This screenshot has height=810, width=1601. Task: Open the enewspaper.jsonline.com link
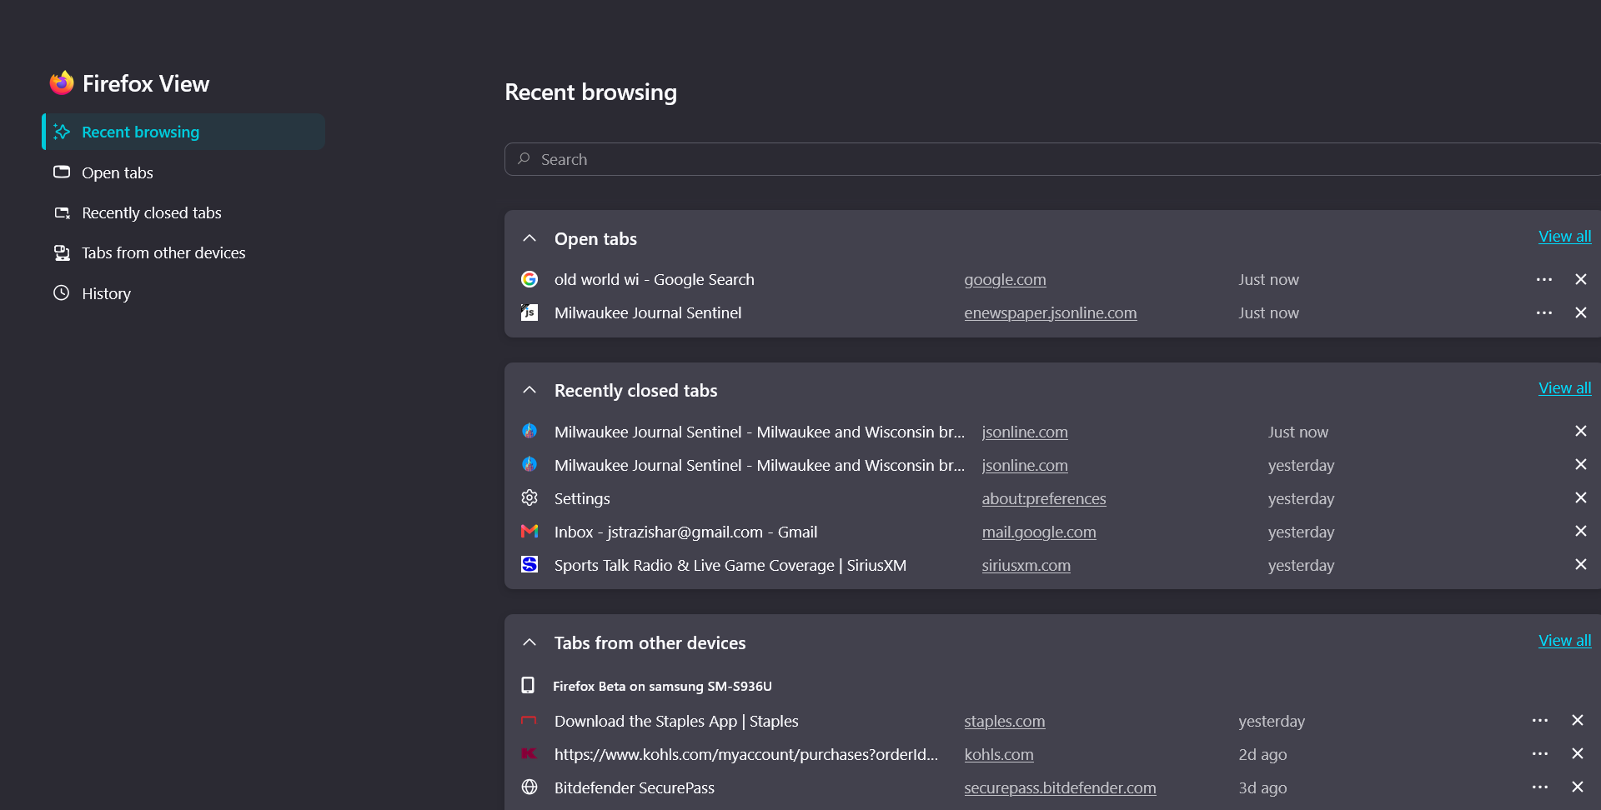[x=1051, y=313]
